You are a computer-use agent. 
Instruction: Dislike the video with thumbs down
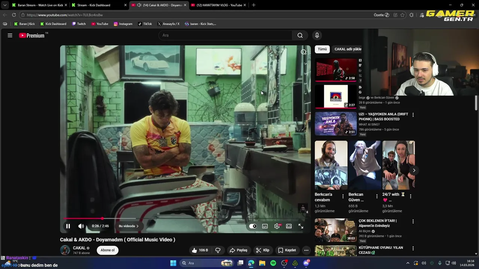(x=218, y=250)
